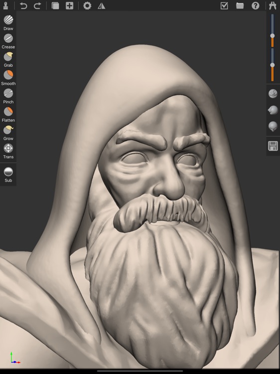Open the files folder icon
Viewport: 280px width, 374px height.
point(240,5)
